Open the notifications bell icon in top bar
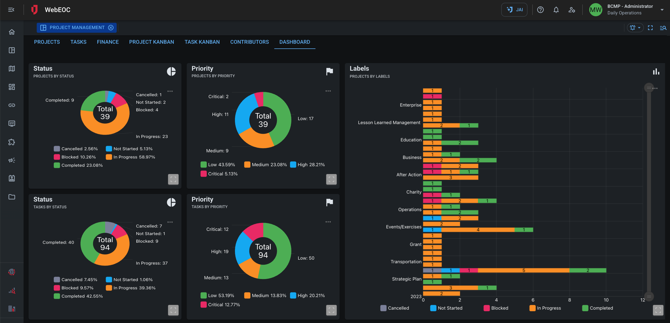Image resolution: width=670 pixels, height=323 pixels. (556, 10)
